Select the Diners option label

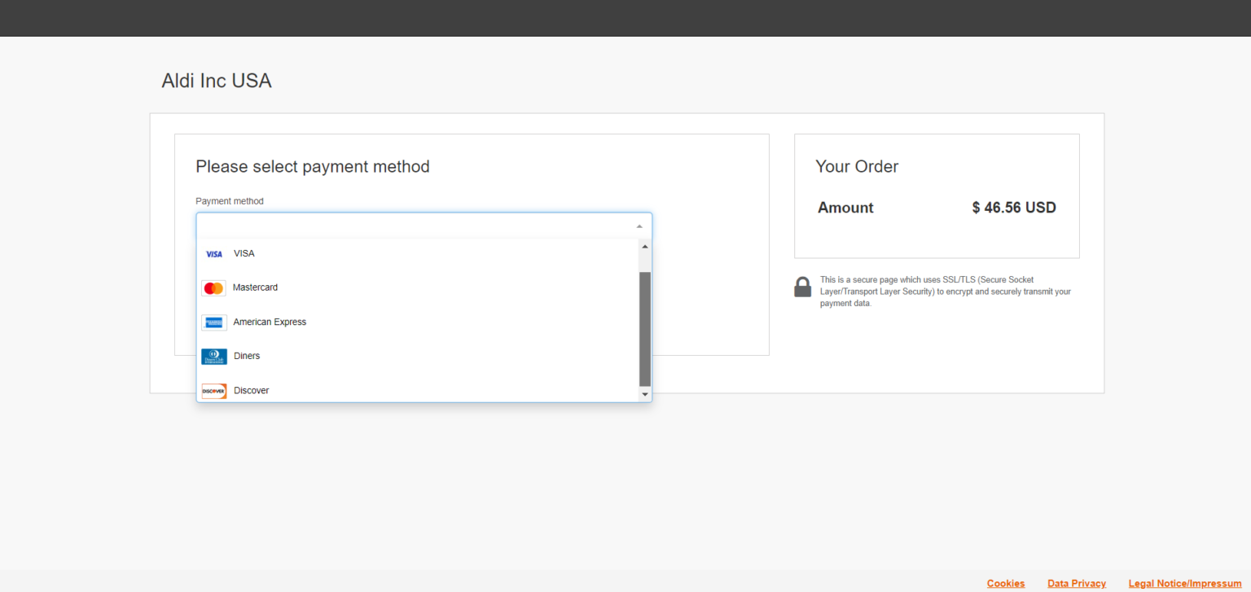pos(247,357)
